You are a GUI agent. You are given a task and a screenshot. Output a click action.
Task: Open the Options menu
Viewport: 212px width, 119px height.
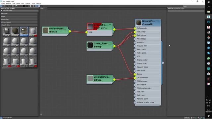[28, 4]
